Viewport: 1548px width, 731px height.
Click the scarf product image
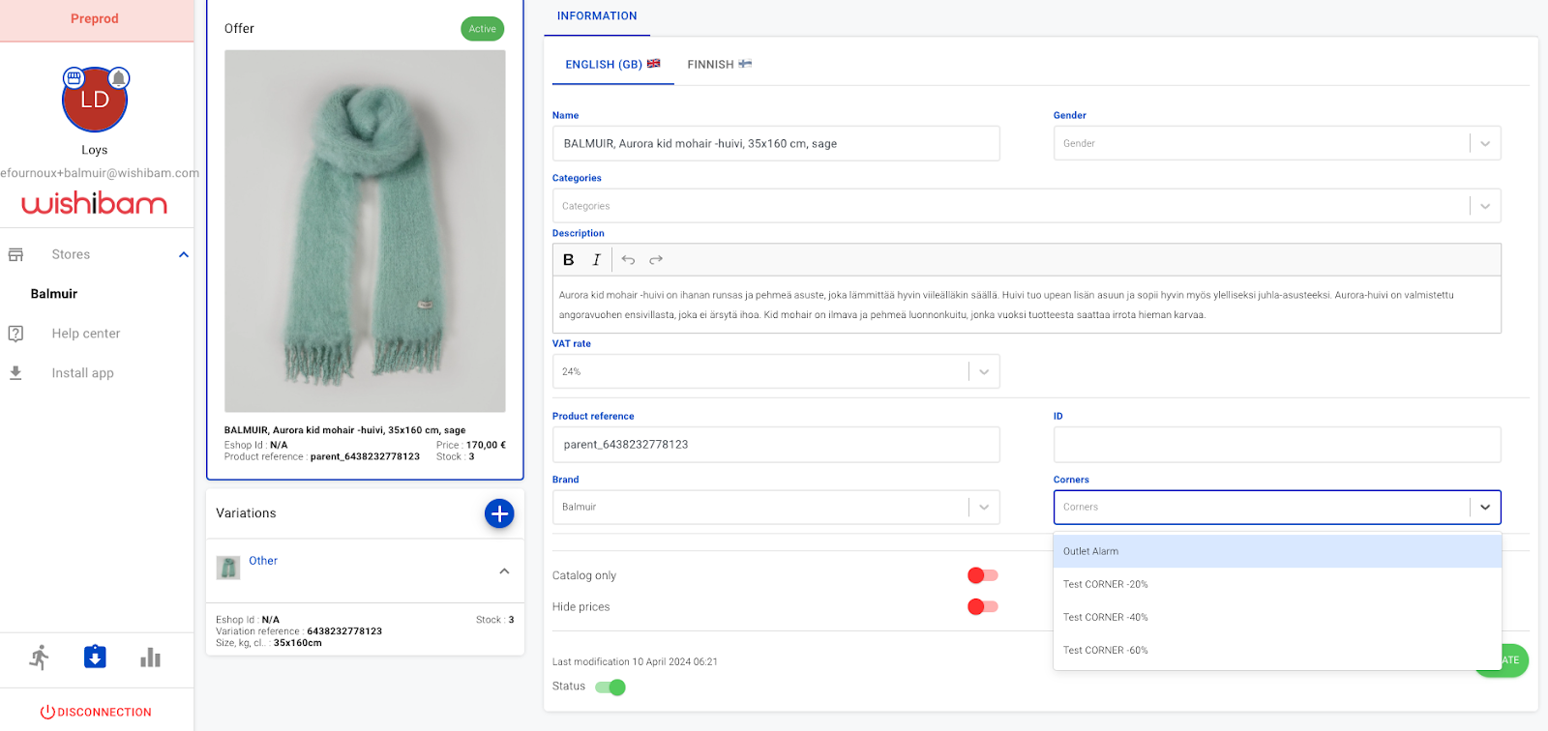[365, 231]
